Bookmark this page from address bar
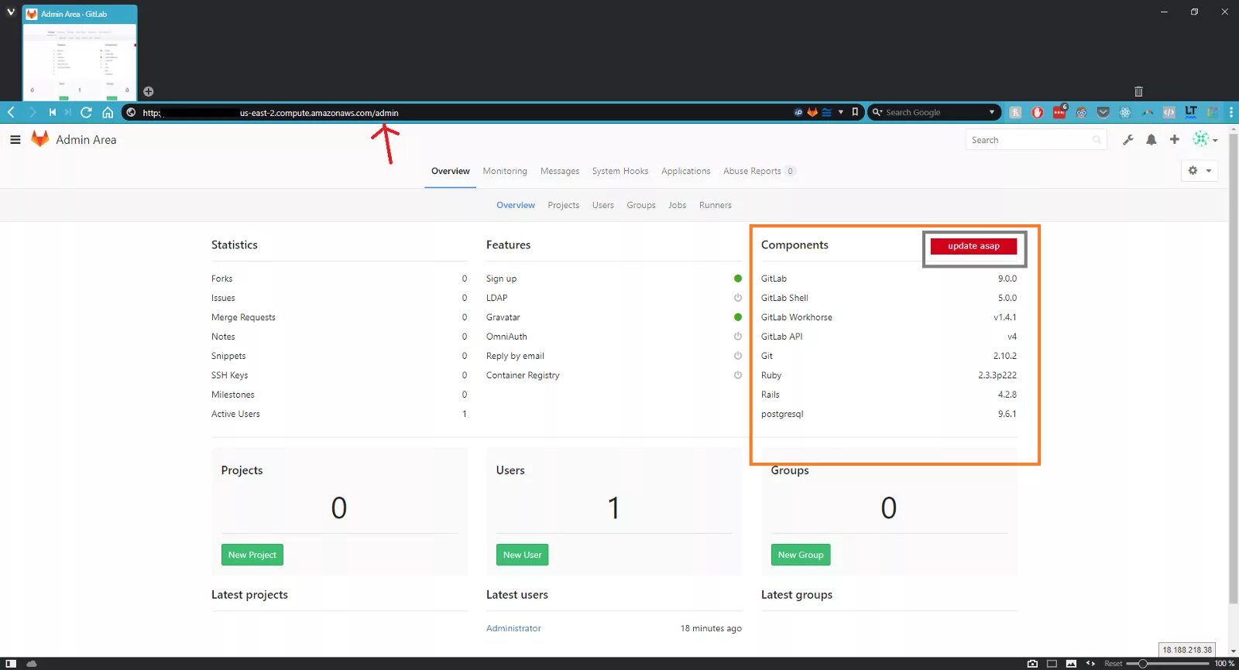Image resolution: width=1239 pixels, height=670 pixels. pyautogui.click(x=855, y=112)
